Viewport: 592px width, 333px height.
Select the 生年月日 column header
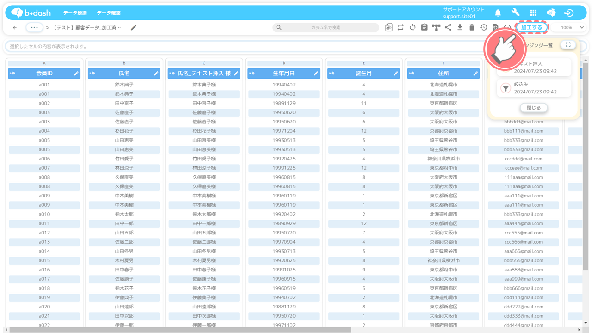(x=284, y=73)
